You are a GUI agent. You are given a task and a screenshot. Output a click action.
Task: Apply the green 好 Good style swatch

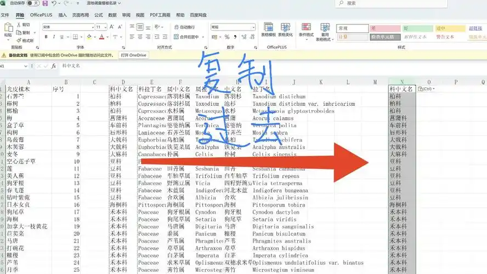tap(417, 28)
